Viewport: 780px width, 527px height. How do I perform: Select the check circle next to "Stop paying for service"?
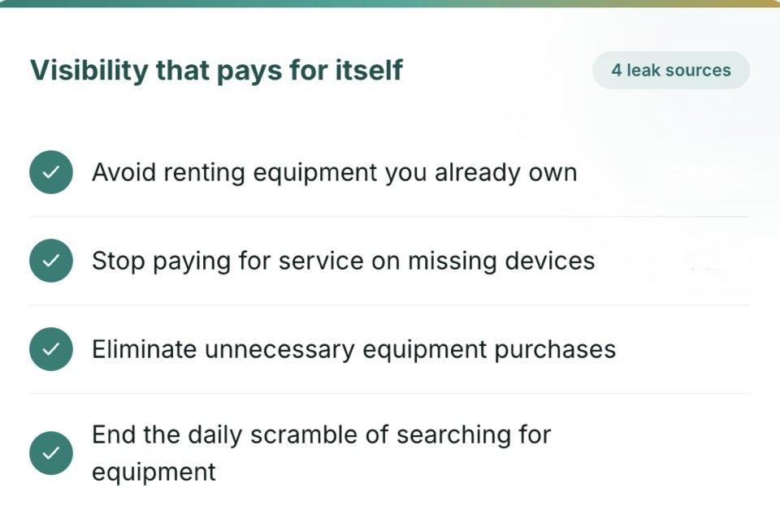click(x=51, y=261)
